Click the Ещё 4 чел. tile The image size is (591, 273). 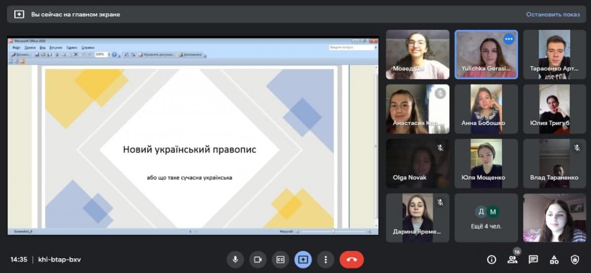tap(486, 218)
